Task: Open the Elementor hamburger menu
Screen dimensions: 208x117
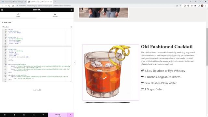Action: pos(2,10)
